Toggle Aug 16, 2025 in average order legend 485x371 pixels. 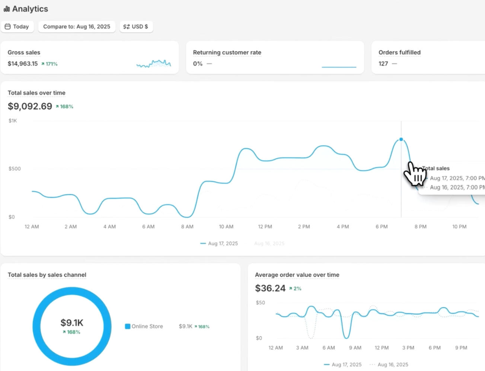[389, 364]
